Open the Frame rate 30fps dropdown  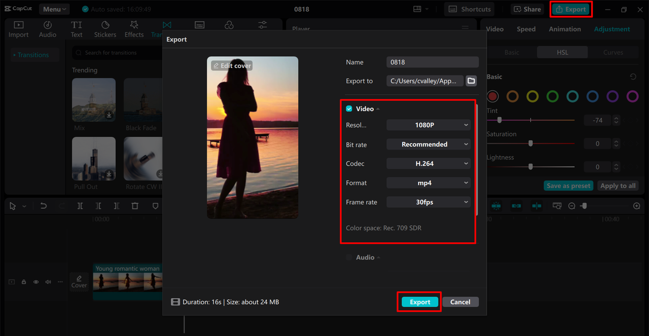[x=428, y=202]
